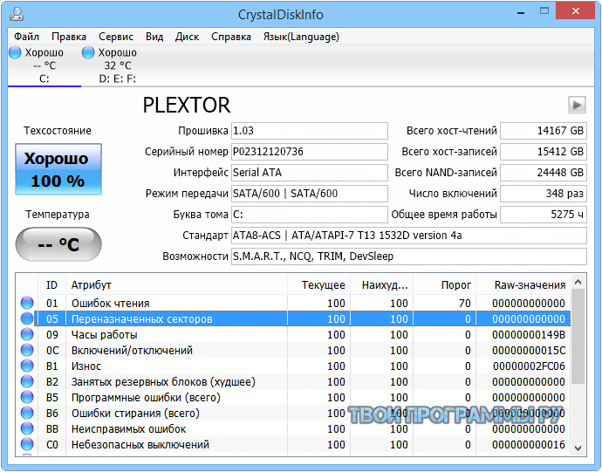Click blue status icon for Неисправимых ошибок
Image resolution: width=602 pixels, height=472 pixels.
click(x=27, y=429)
